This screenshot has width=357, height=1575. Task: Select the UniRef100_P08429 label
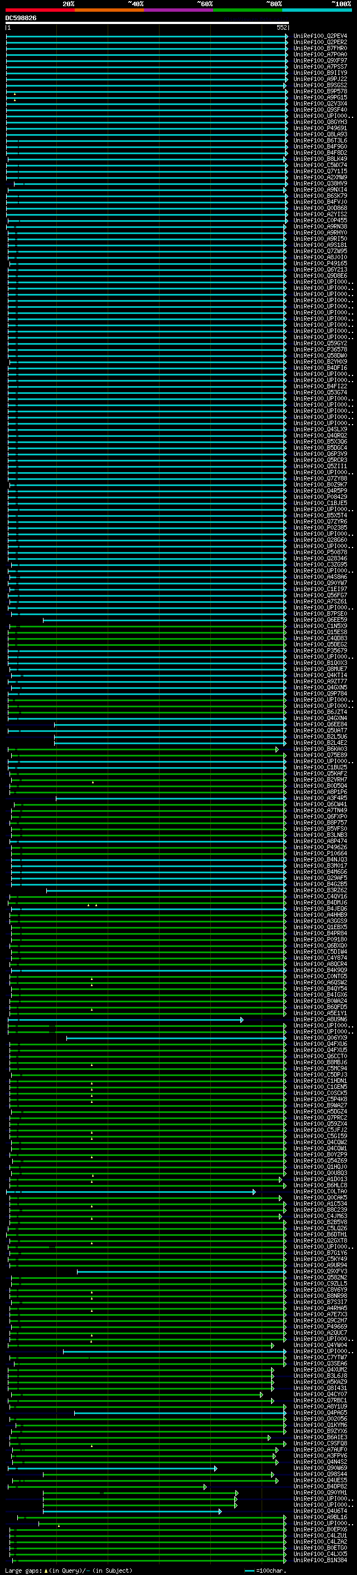pyautogui.click(x=320, y=497)
